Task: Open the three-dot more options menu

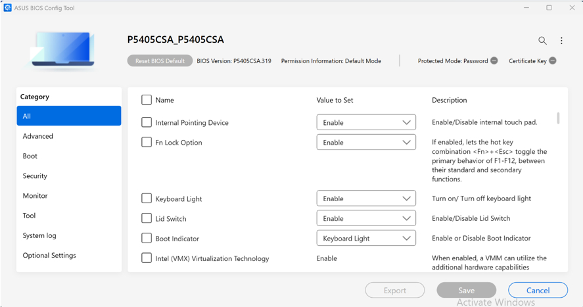Action: click(x=561, y=41)
